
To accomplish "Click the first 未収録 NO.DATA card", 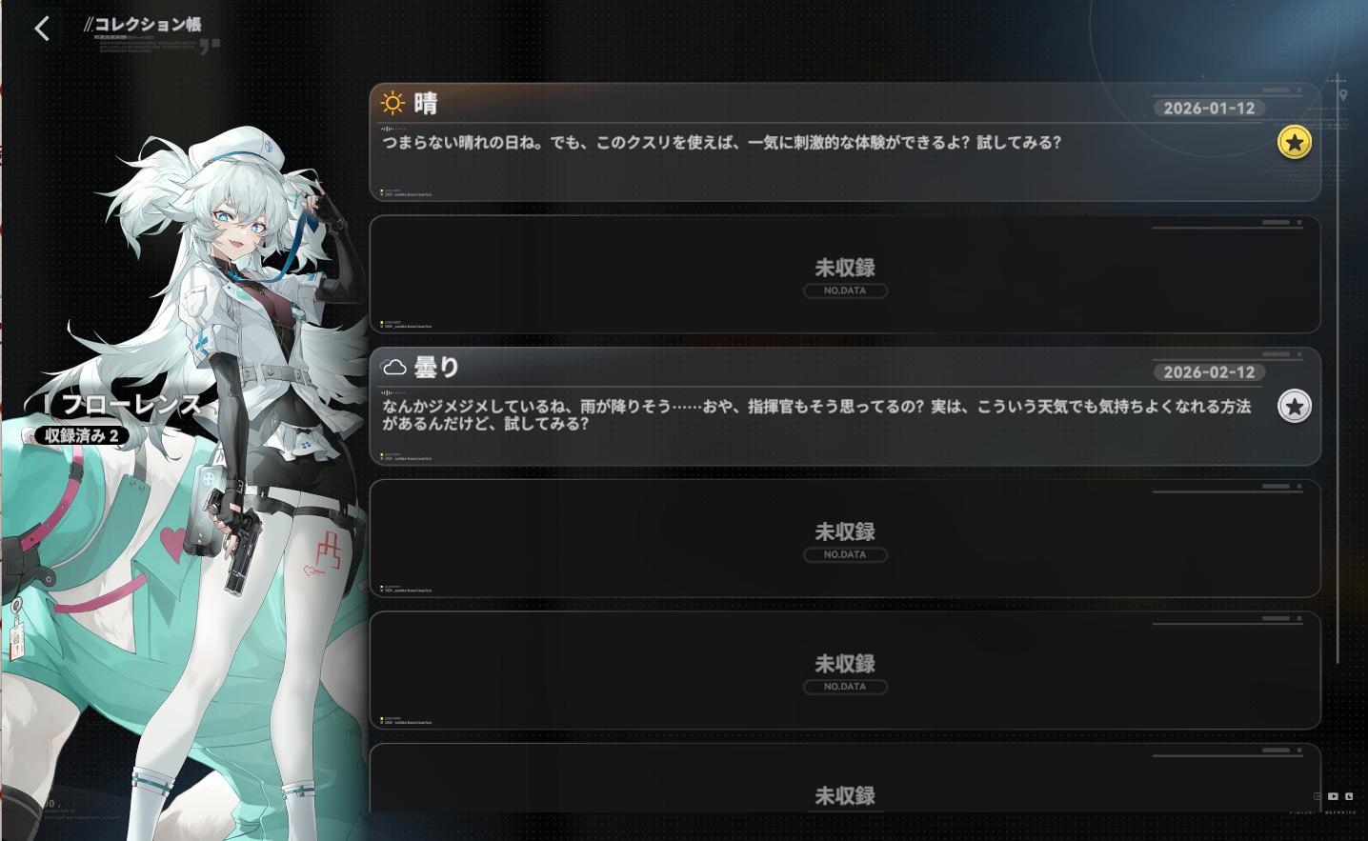I will (845, 274).
